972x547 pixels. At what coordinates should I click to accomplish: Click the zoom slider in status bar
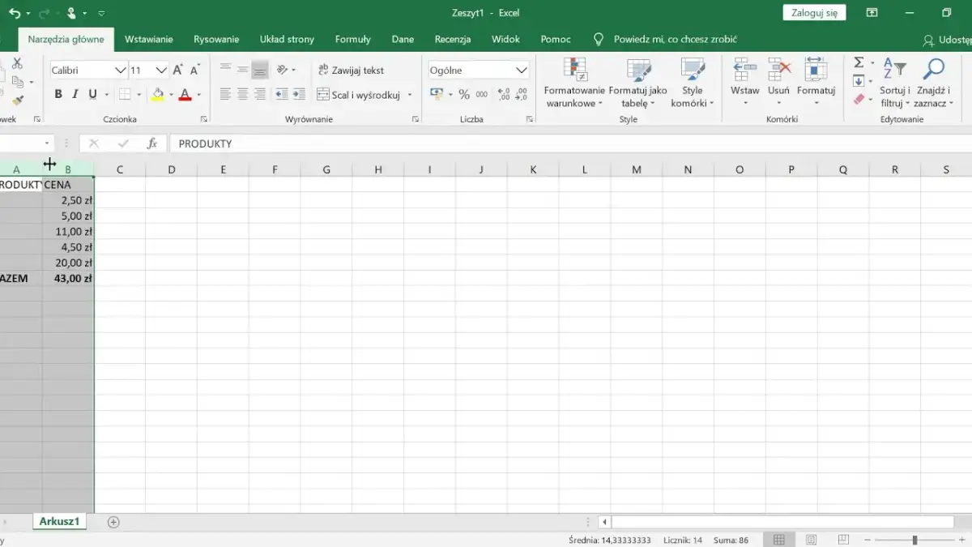[x=914, y=541]
